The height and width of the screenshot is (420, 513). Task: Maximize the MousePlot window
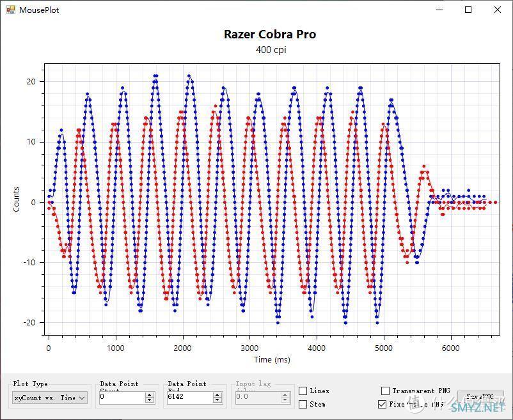468,10
